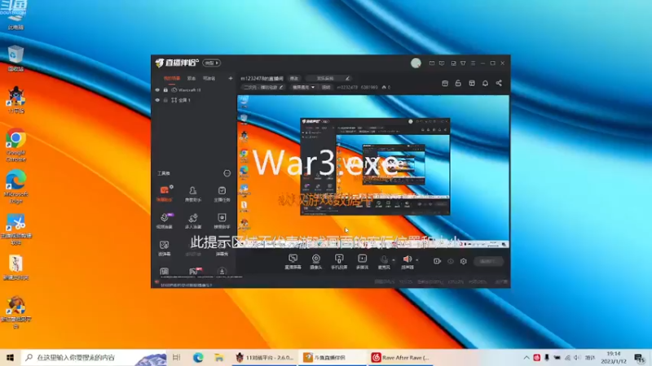Select the Microsoft Edge desktop icon
Screen dimensions: 652x366
(x=15, y=187)
